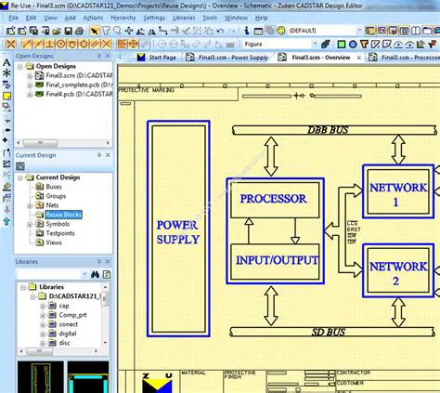Viewport: 440px width, 393px height.
Task: Open the (DEFAULT) dropdown
Action: click(x=359, y=31)
